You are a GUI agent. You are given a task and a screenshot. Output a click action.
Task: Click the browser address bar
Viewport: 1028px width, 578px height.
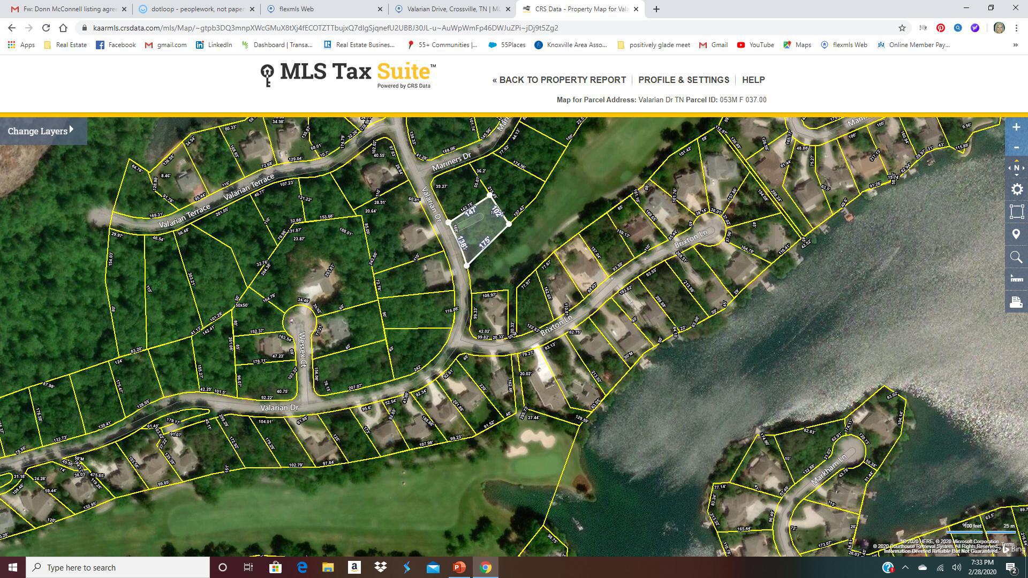(482, 28)
